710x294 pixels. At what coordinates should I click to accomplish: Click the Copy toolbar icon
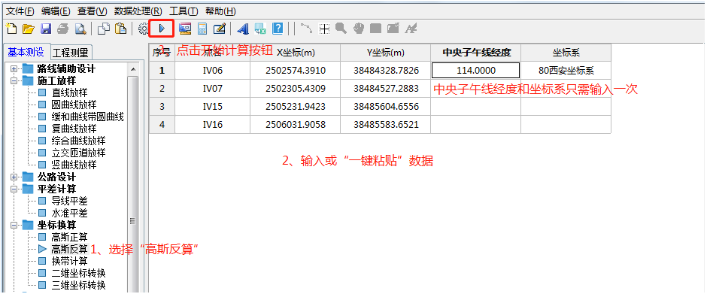pos(104,29)
